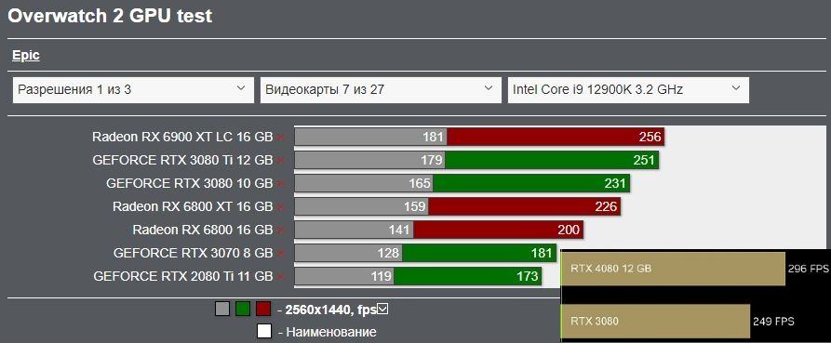Click the GEFORCE RTX 3080 10 GB label
The height and width of the screenshot is (343, 831).
point(189,184)
